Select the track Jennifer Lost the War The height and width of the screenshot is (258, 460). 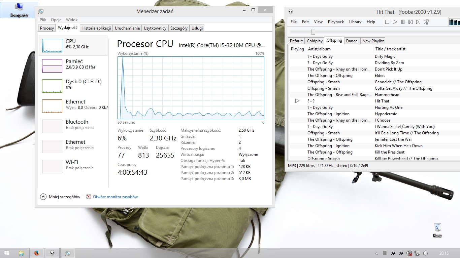click(x=393, y=139)
